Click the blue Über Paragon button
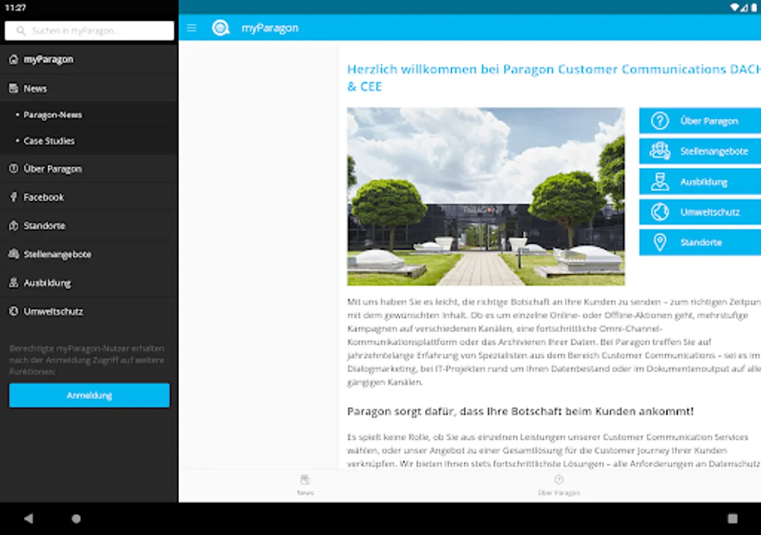This screenshot has height=535, width=761. (700, 121)
